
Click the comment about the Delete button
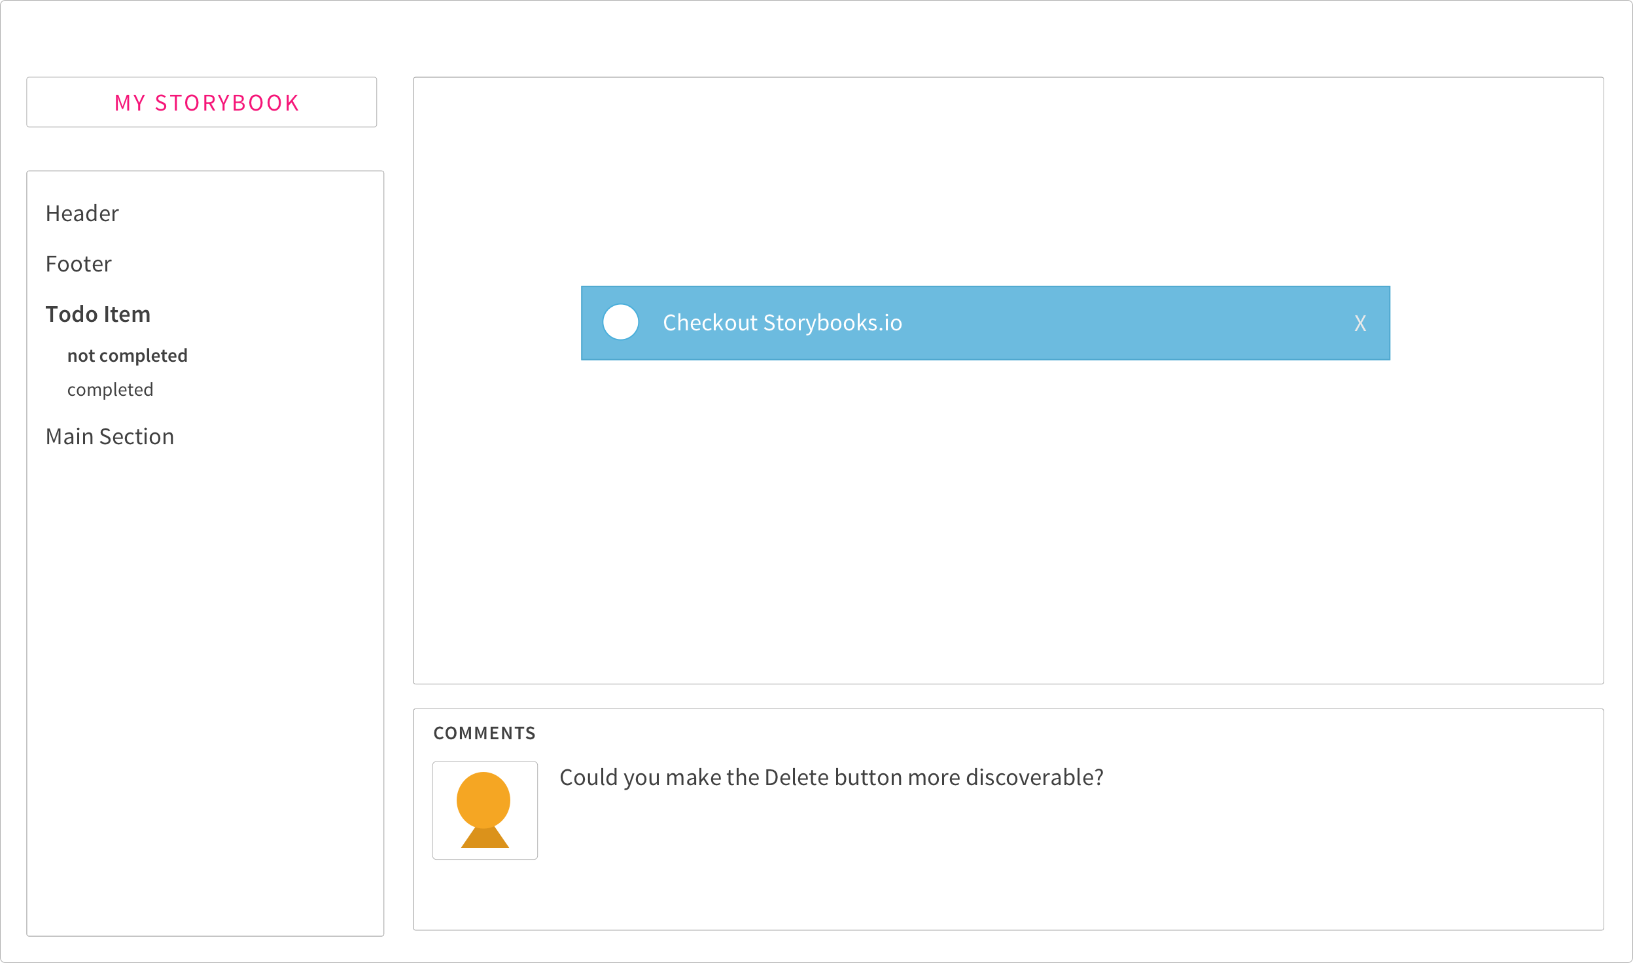[x=832, y=778]
